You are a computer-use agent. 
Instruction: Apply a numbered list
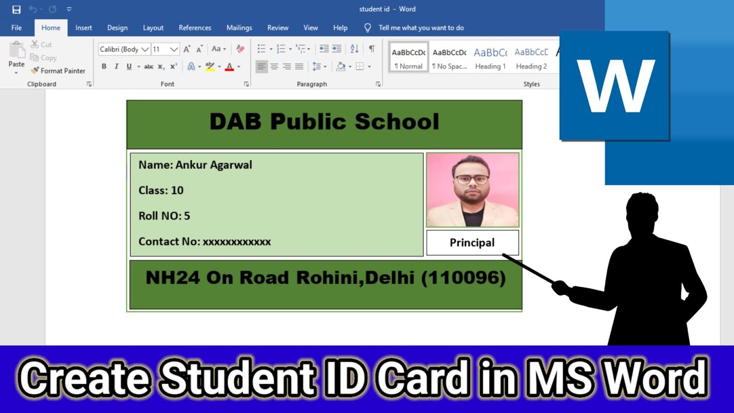click(281, 49)
